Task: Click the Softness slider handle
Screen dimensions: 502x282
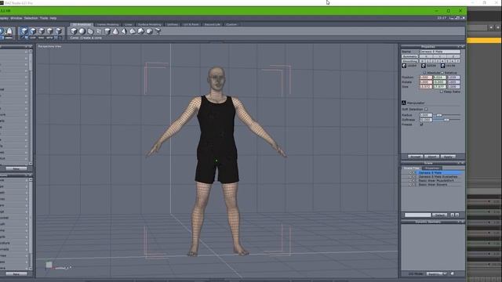Action: pos(446,120)
